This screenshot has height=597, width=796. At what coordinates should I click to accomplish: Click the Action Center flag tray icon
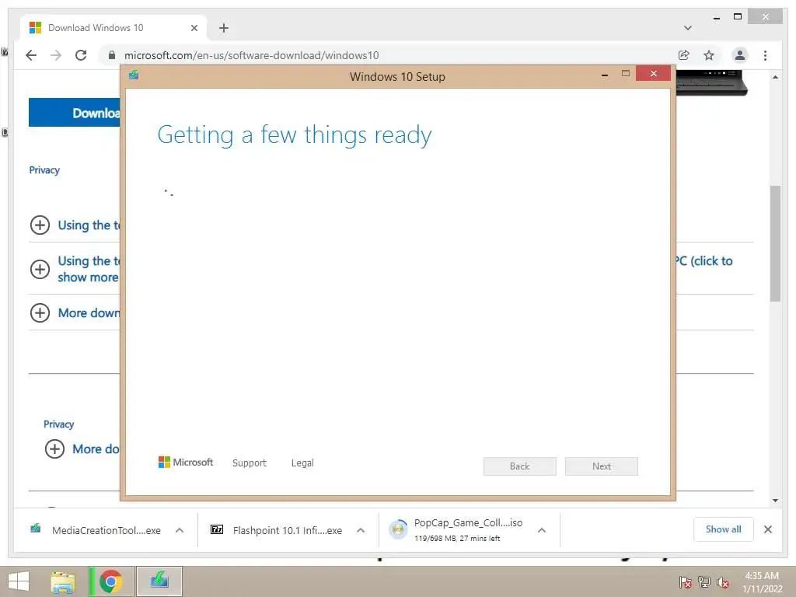click(x=686, y=581)
